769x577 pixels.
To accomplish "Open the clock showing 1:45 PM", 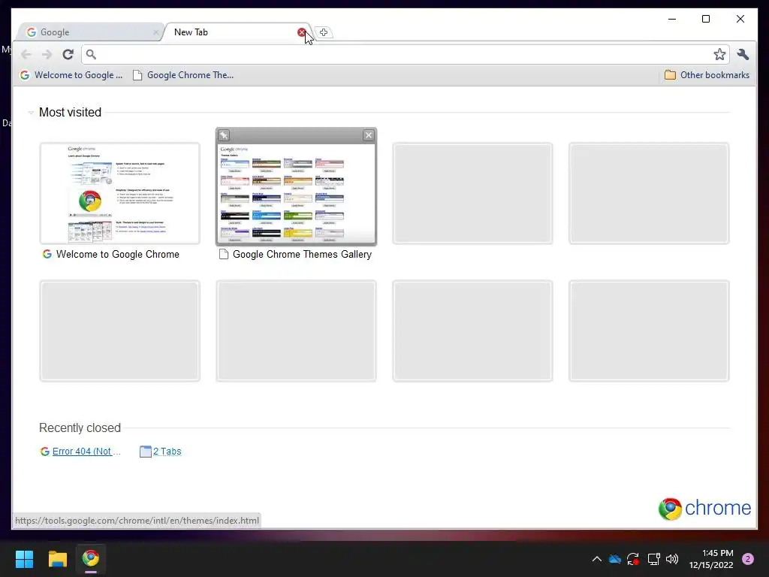I will (711, 559).
